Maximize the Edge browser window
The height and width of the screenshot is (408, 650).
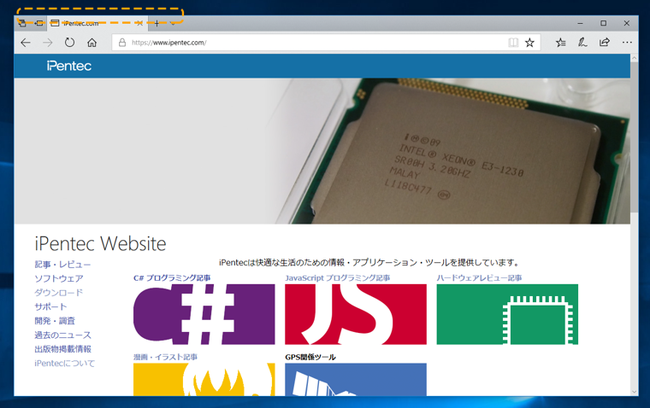(604, 23)
